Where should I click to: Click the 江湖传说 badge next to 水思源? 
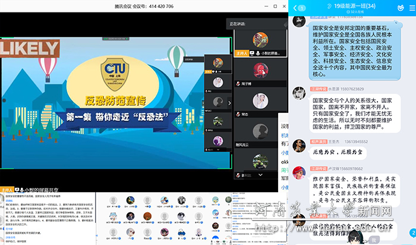(319, 89)
